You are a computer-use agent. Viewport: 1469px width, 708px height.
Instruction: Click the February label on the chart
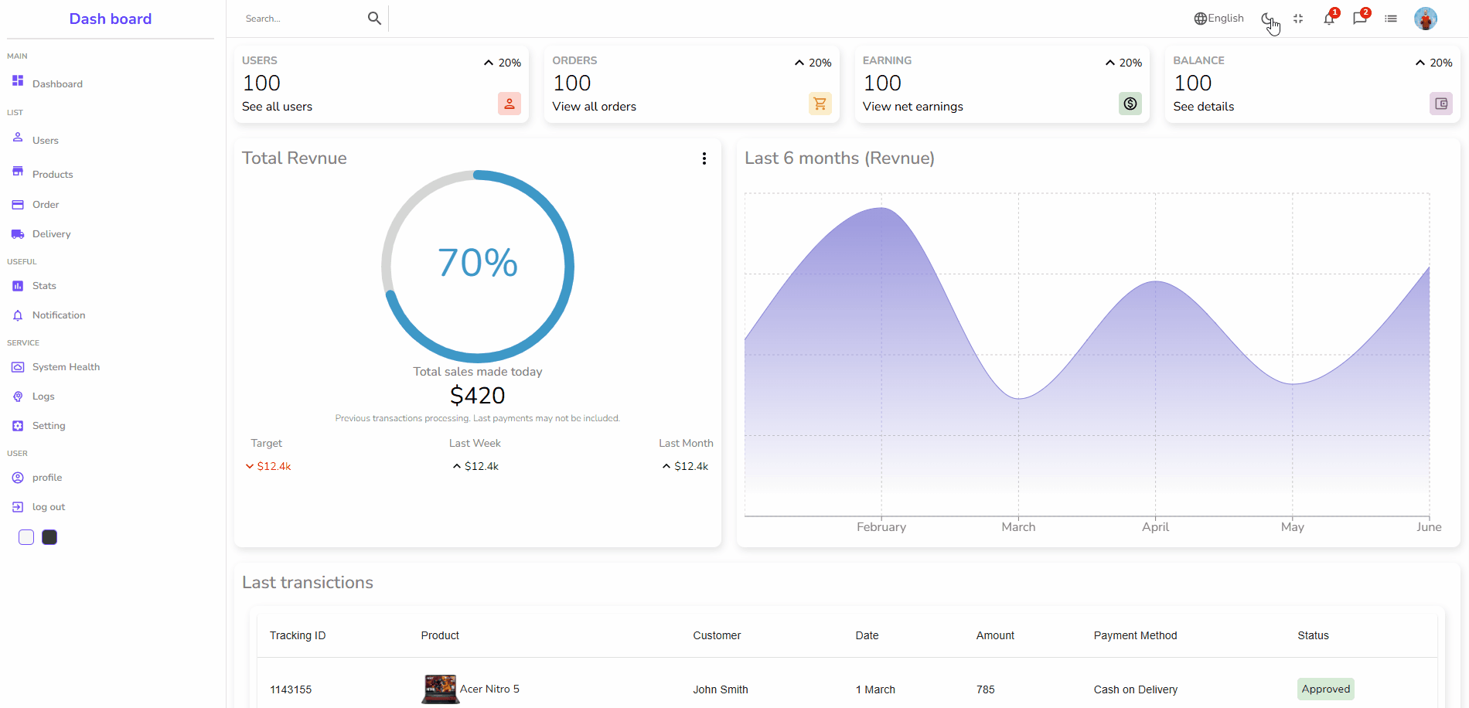pyautogui.click(x=881, y=527)
